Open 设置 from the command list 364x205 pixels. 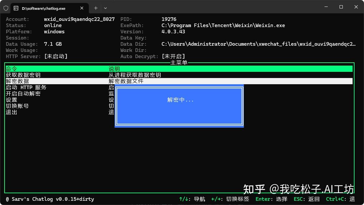pyautogui.click(x=11, y=100)
